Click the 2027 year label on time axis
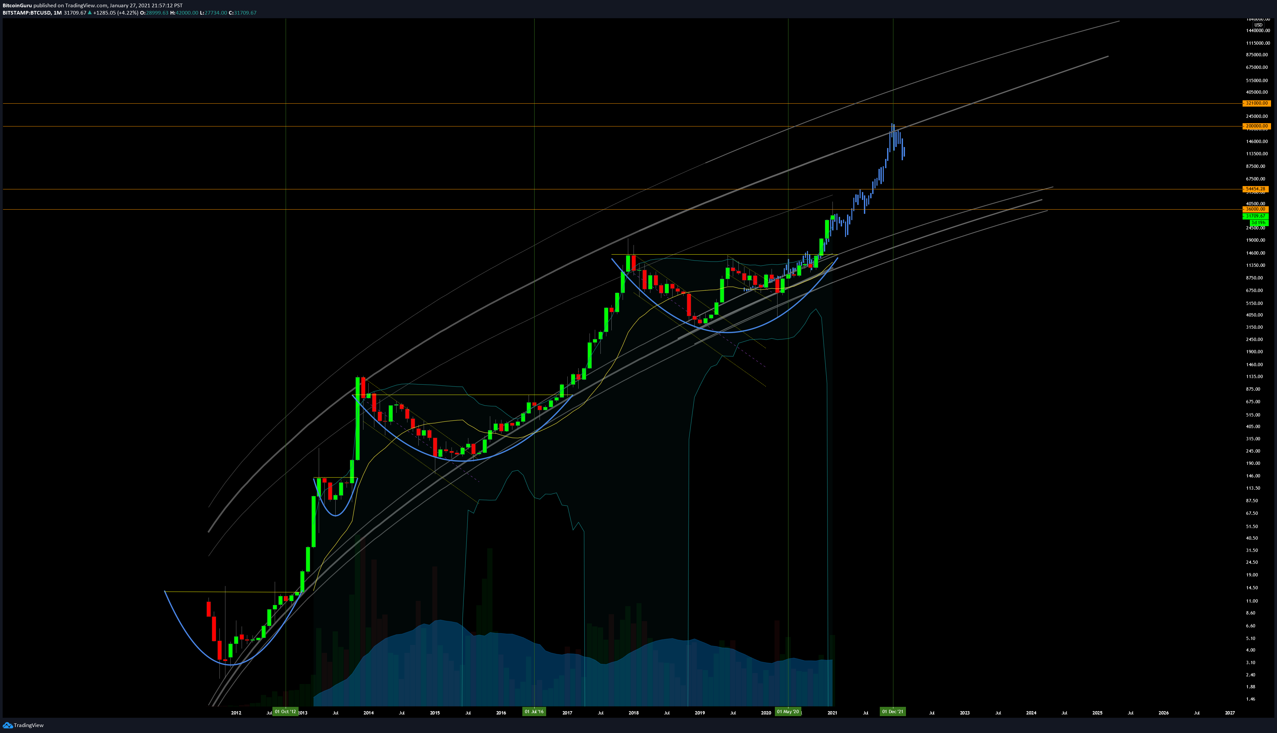The image size is (1277, 733). click(x=1230, y=713)
